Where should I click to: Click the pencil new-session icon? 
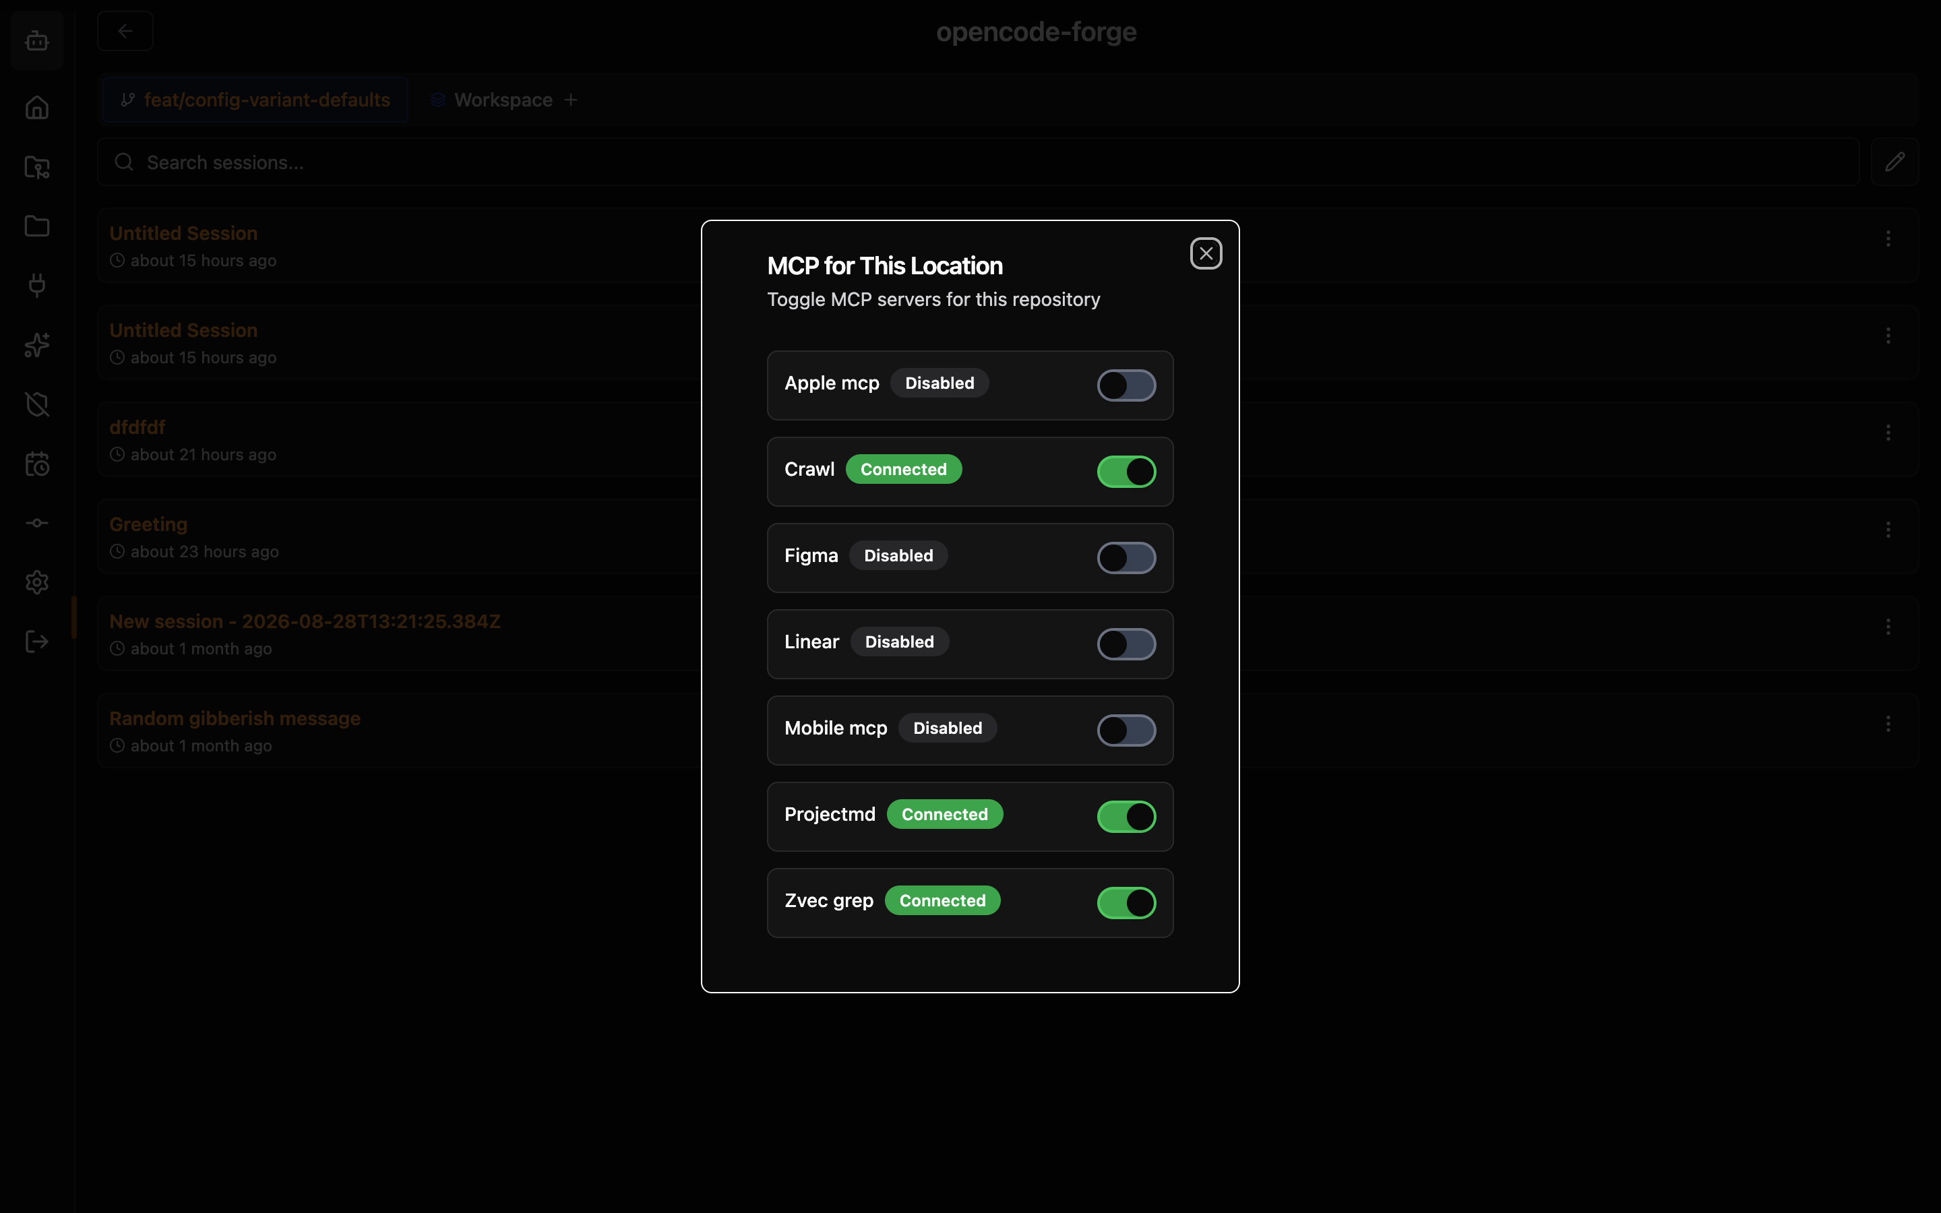1894,162
